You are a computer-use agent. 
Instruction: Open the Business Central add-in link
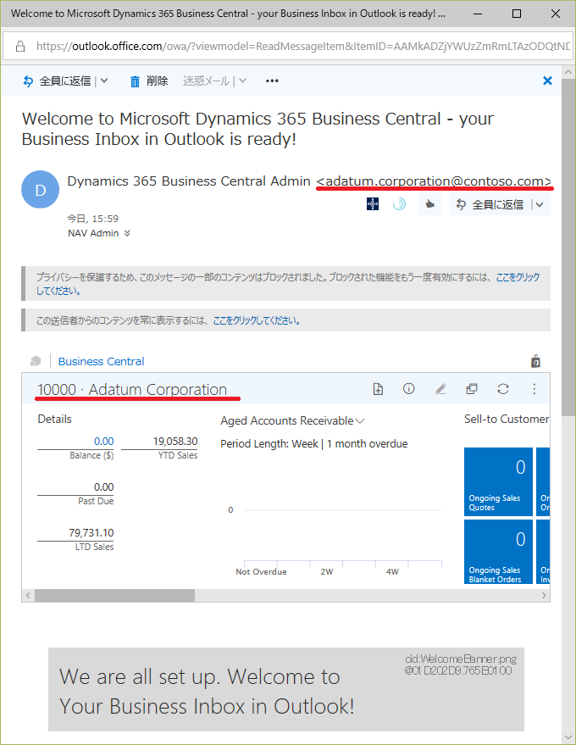(101, 362)
